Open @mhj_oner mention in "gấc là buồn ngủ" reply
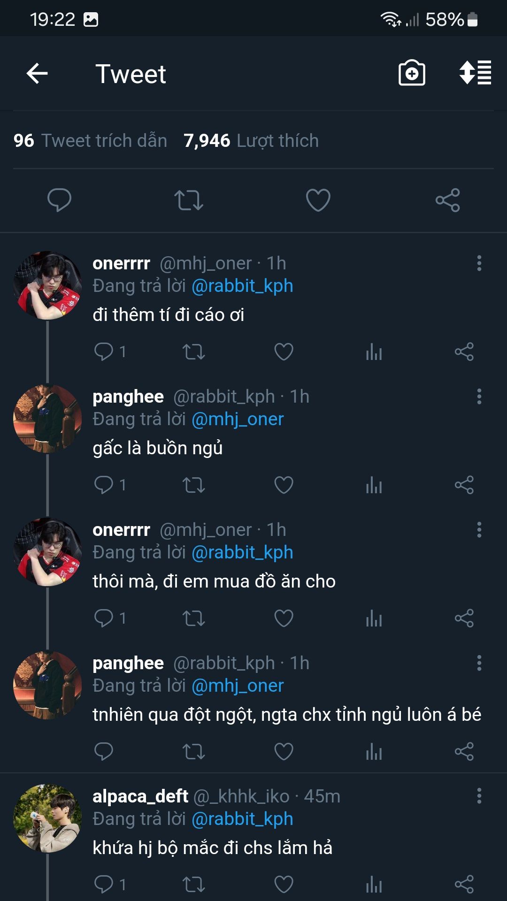The image size is (507, 901). pos(238,419)
